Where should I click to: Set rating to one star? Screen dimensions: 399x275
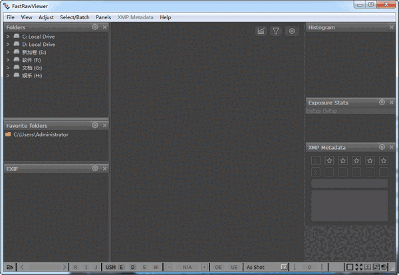click(329, 160)
